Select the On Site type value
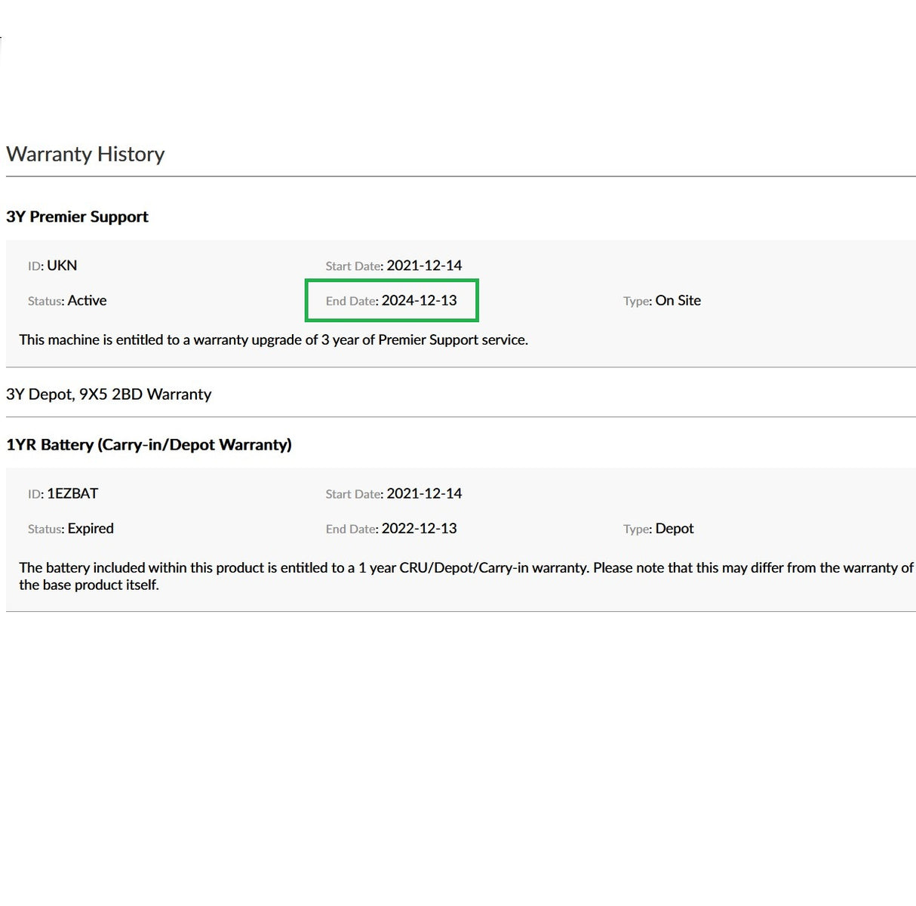This screenshot has height=906, width=916. pyautogui.click(x=678, y=300)
